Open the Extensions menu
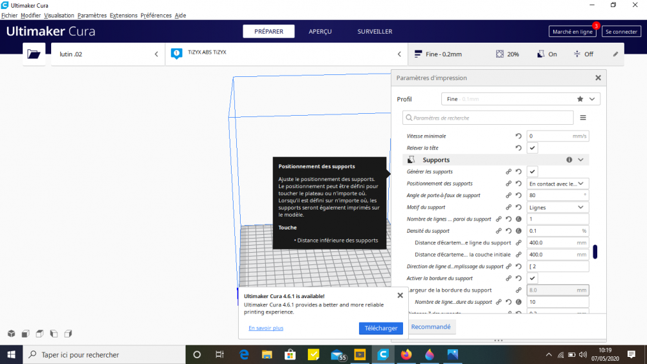The height and width of the screenshot is (364, 647). (124, 16)
